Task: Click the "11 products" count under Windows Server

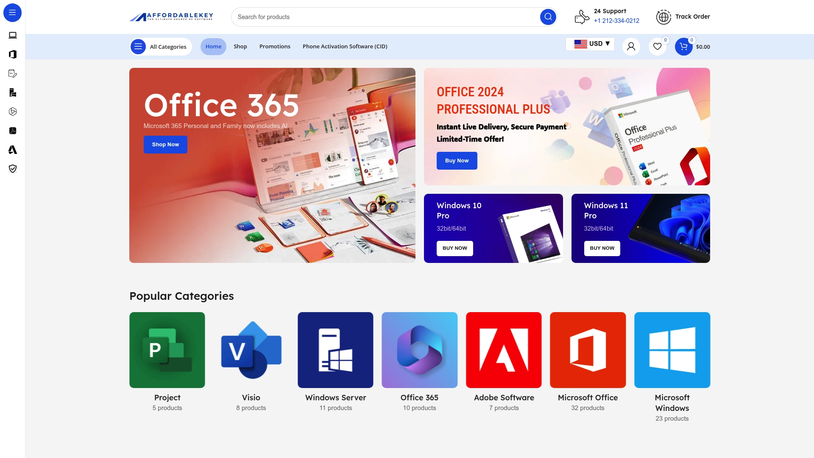Action: [335, 408]
